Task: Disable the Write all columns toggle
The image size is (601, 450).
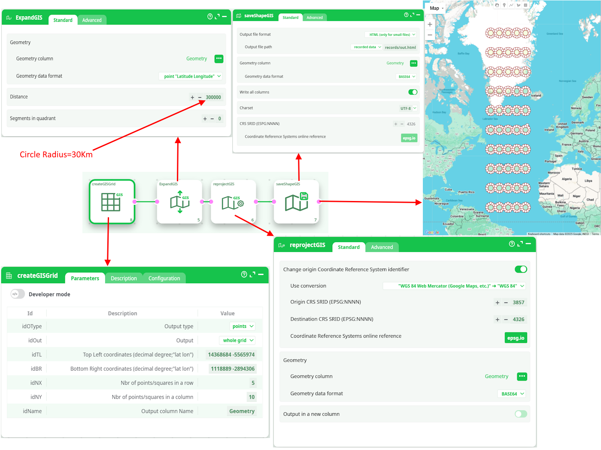Action: (413, 92)
